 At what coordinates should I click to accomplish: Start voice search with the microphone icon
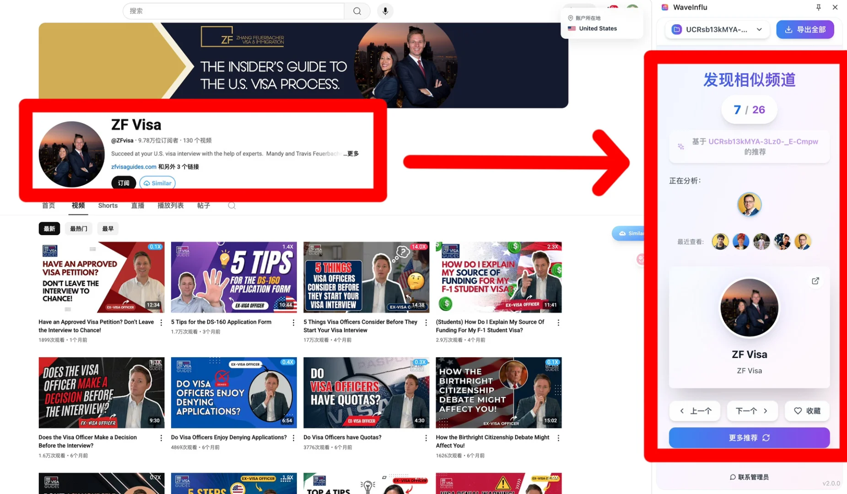point(385,11)
